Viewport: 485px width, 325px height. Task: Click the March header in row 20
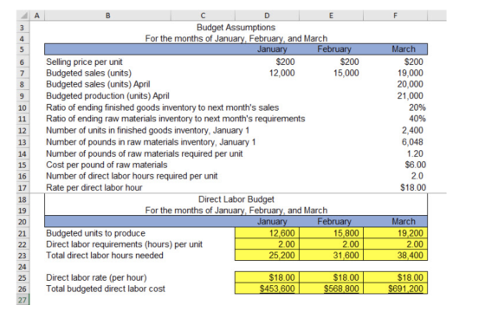pos(404,222)
